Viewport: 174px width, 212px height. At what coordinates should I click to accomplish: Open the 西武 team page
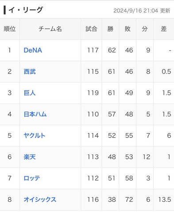tap(30, 72)
